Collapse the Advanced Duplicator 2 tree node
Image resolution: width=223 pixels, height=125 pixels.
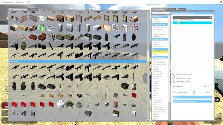coord(174,20)
